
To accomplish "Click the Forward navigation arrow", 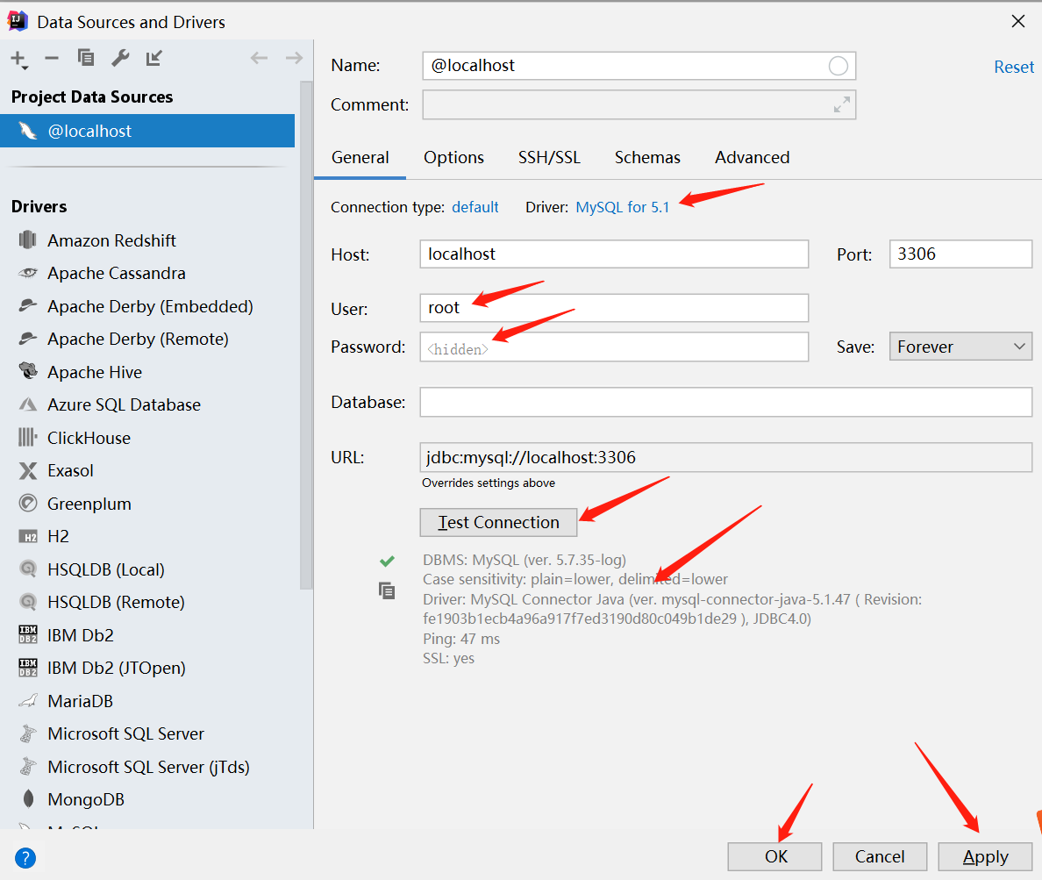I will pos(294,59).
